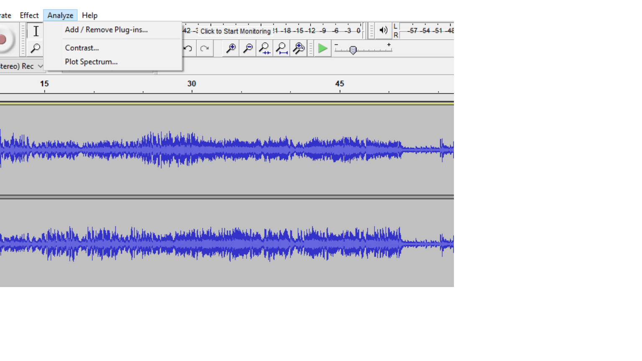Viewport: 642px width, 361px height.
Task: Open the stereo recording channels dropdown
Action: tap(22, 66)
